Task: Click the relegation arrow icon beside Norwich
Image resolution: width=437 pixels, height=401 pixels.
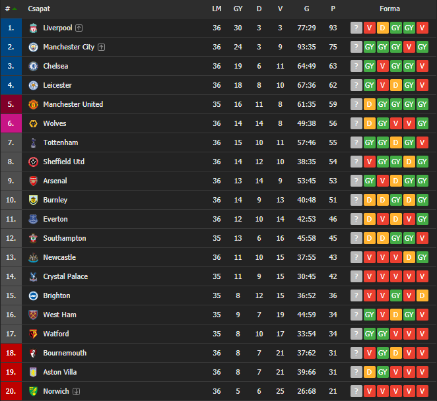Action: pyautogui.click(x=76, y=391)
